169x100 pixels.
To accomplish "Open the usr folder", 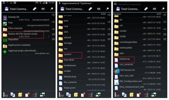I will pos(138,27).
